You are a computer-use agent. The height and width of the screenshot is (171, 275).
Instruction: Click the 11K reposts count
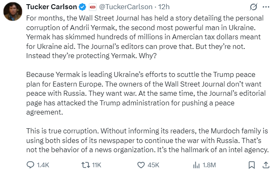tap(96, 165)
